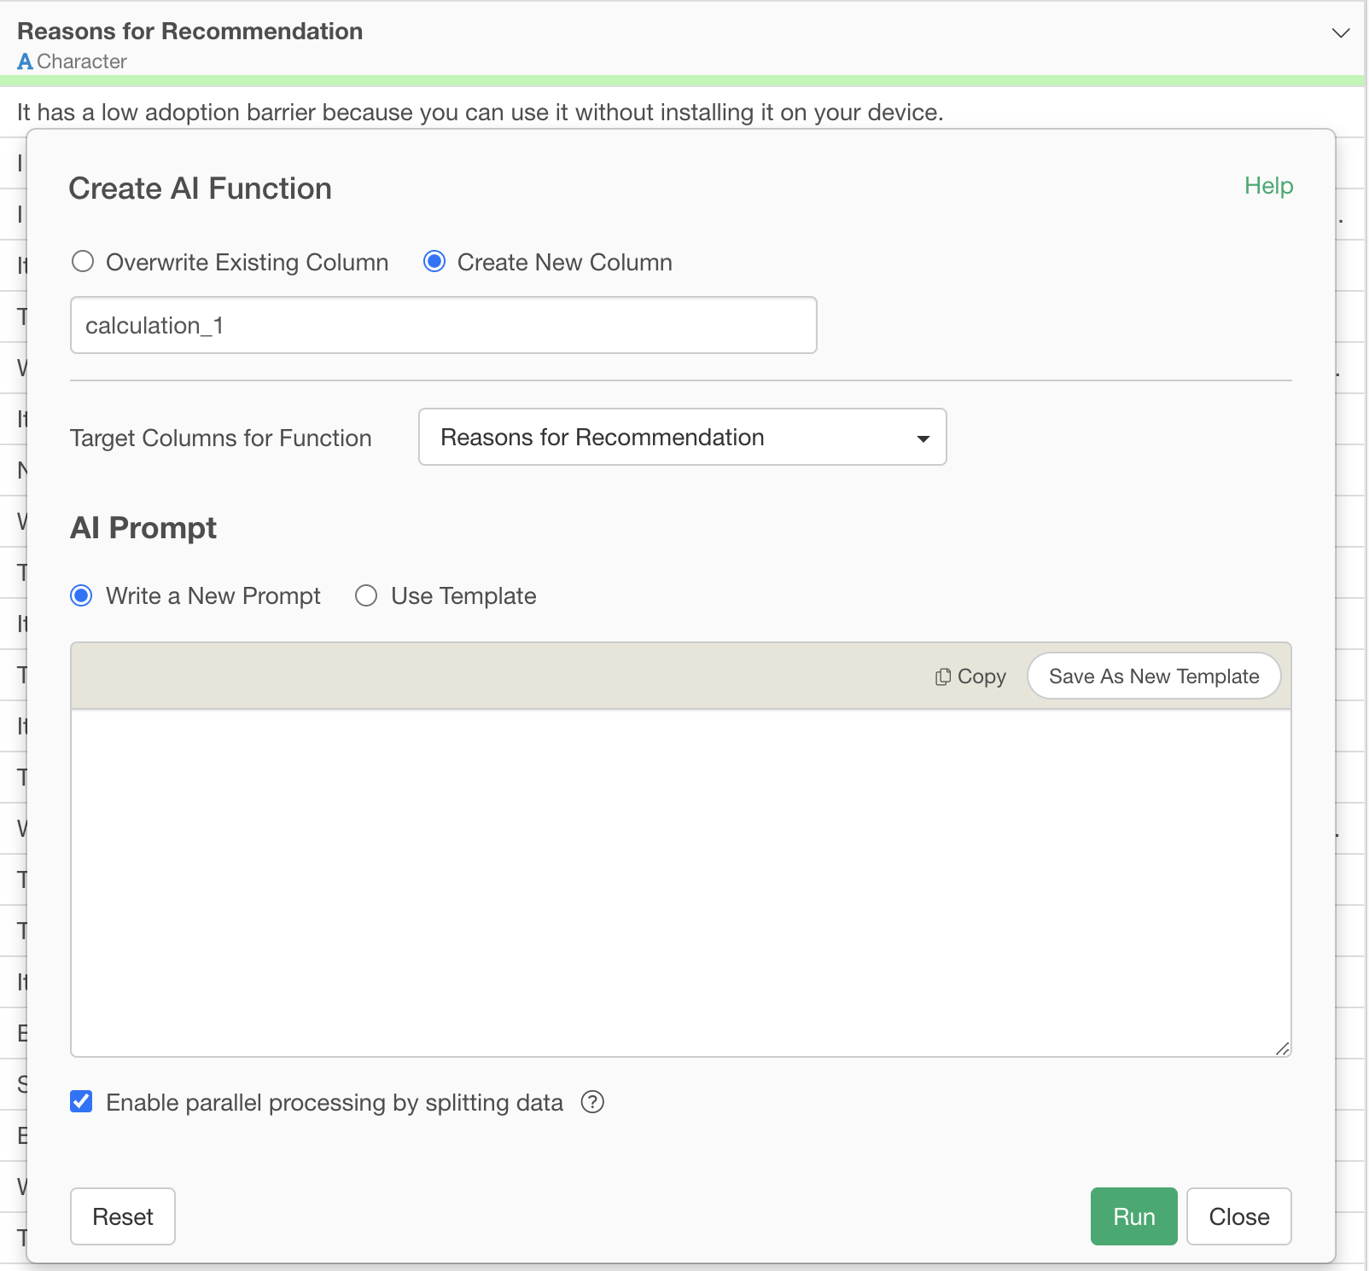Disable parallel processing by splitting data
This screenshot has height=1271, width=1369.
(x=82, y=1102)
